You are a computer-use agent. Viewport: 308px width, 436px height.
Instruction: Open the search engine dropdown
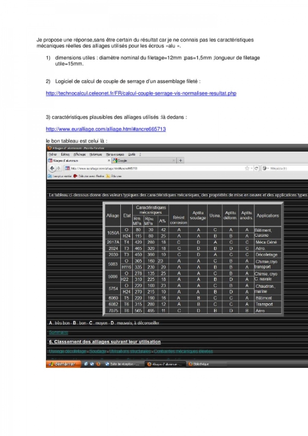[x=265, y=168]
